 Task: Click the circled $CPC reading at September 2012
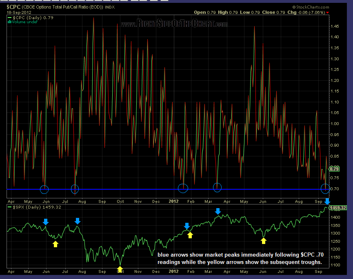point(325,189)
